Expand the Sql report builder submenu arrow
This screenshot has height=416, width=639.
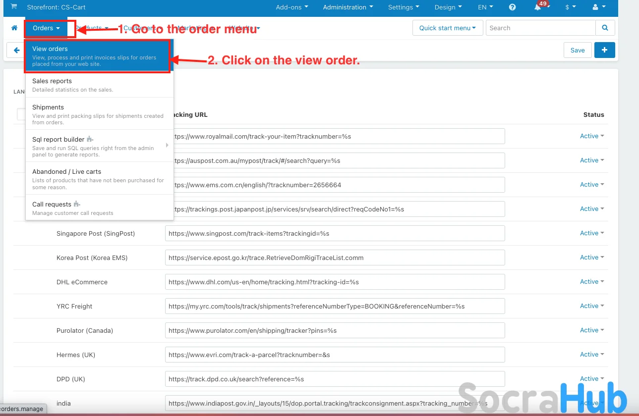tap(167, 145)
